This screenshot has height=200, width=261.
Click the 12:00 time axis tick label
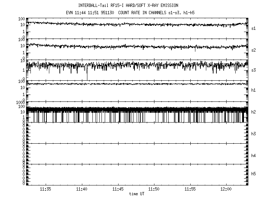(226, 189)
